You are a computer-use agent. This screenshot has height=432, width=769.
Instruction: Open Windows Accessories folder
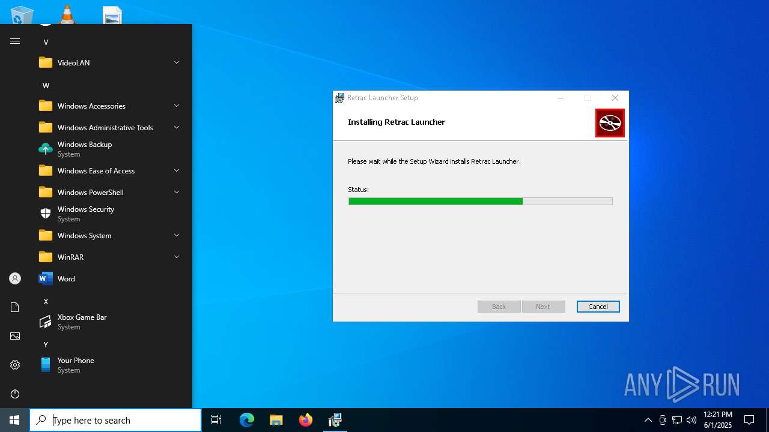[x=109, y=106]
